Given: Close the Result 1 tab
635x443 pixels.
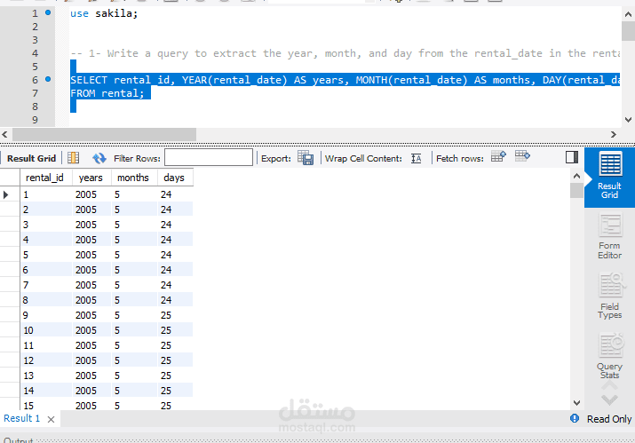Looking at the screenshot, I should coord(51,420).
